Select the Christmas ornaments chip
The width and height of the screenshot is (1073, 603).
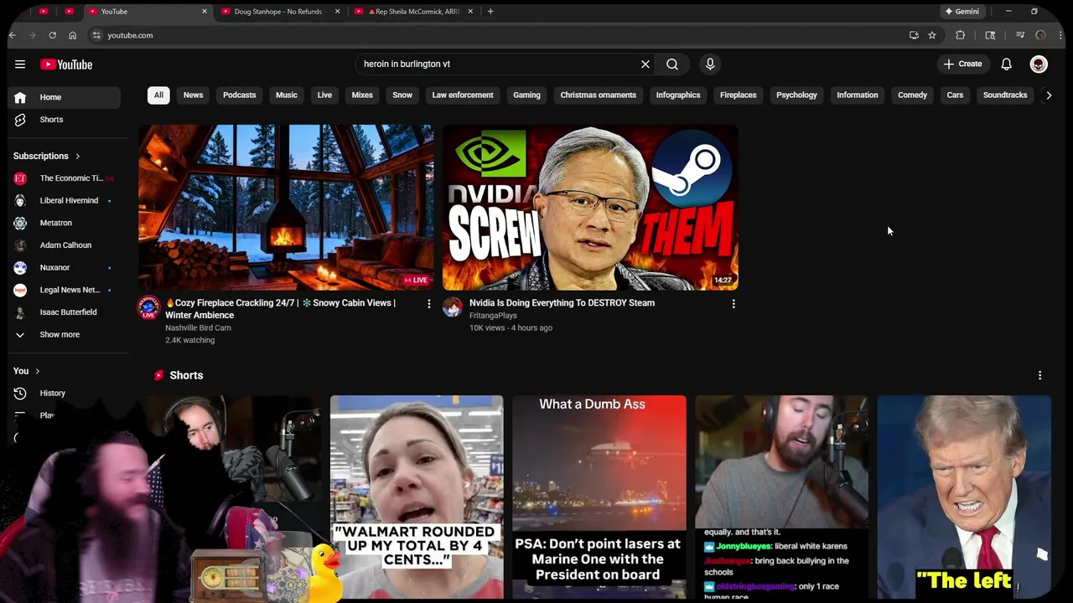599,95
